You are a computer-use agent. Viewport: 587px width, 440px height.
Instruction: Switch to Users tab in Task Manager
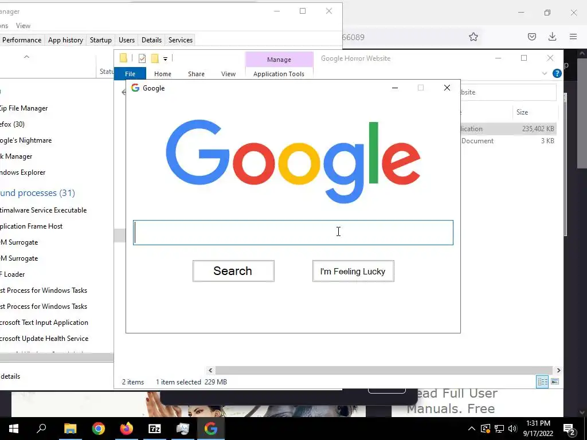click(127, 40)
